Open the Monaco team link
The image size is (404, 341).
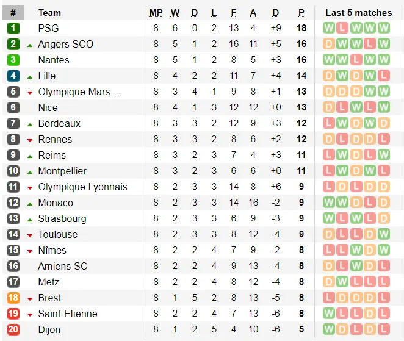56,203
